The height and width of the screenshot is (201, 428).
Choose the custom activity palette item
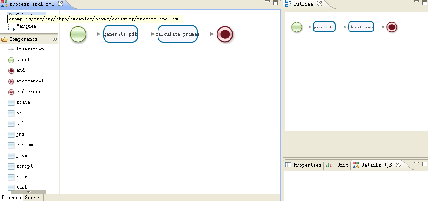(20, 145)
